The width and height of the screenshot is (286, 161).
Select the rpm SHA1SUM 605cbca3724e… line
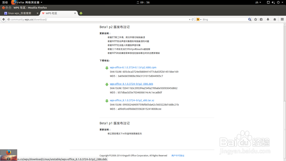coord(144,72)
